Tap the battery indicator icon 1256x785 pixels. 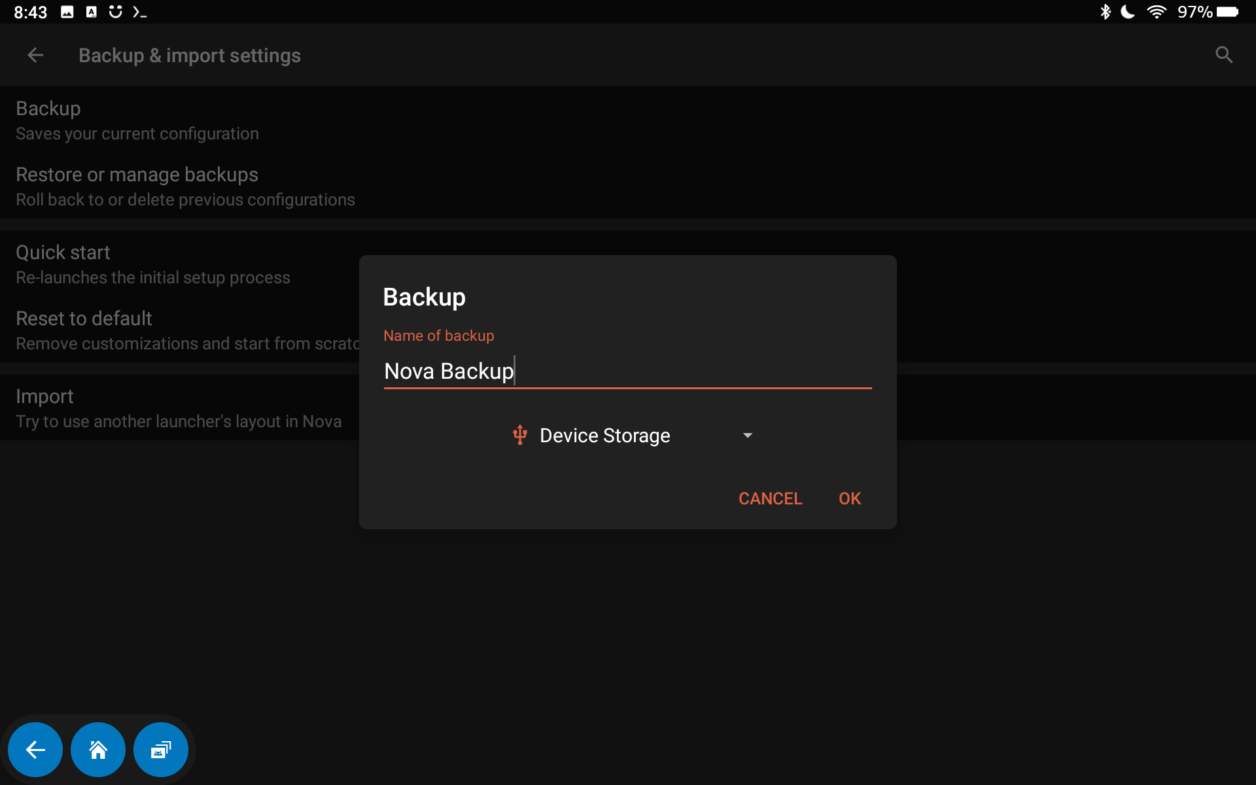(1227, 12)
